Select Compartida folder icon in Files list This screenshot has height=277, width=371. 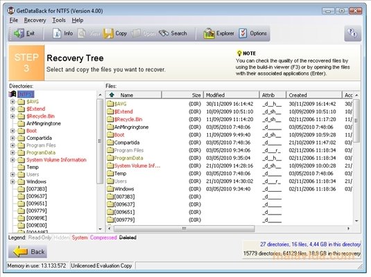coord(110,143)
